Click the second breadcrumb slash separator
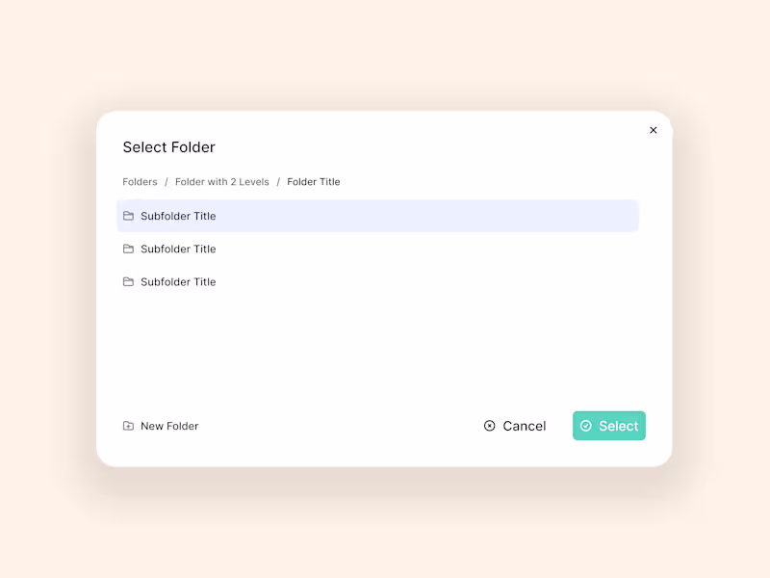 278,182
